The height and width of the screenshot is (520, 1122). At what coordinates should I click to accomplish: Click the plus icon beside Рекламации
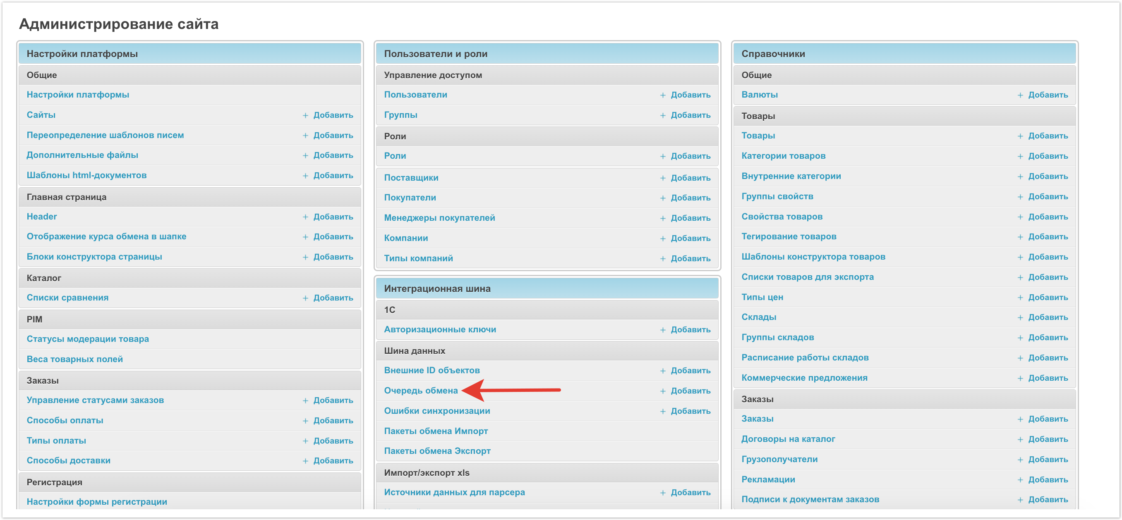(x=1020, y=480)
